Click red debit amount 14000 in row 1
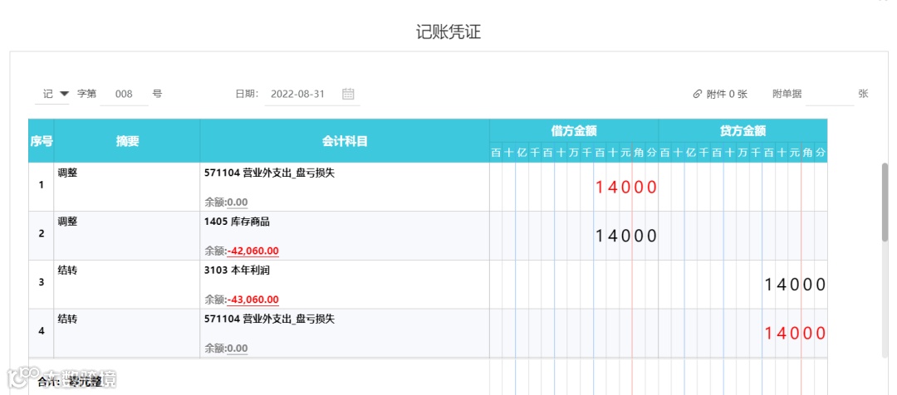The width and height of the screenshot is (897, 395). [x=626, y=187]
